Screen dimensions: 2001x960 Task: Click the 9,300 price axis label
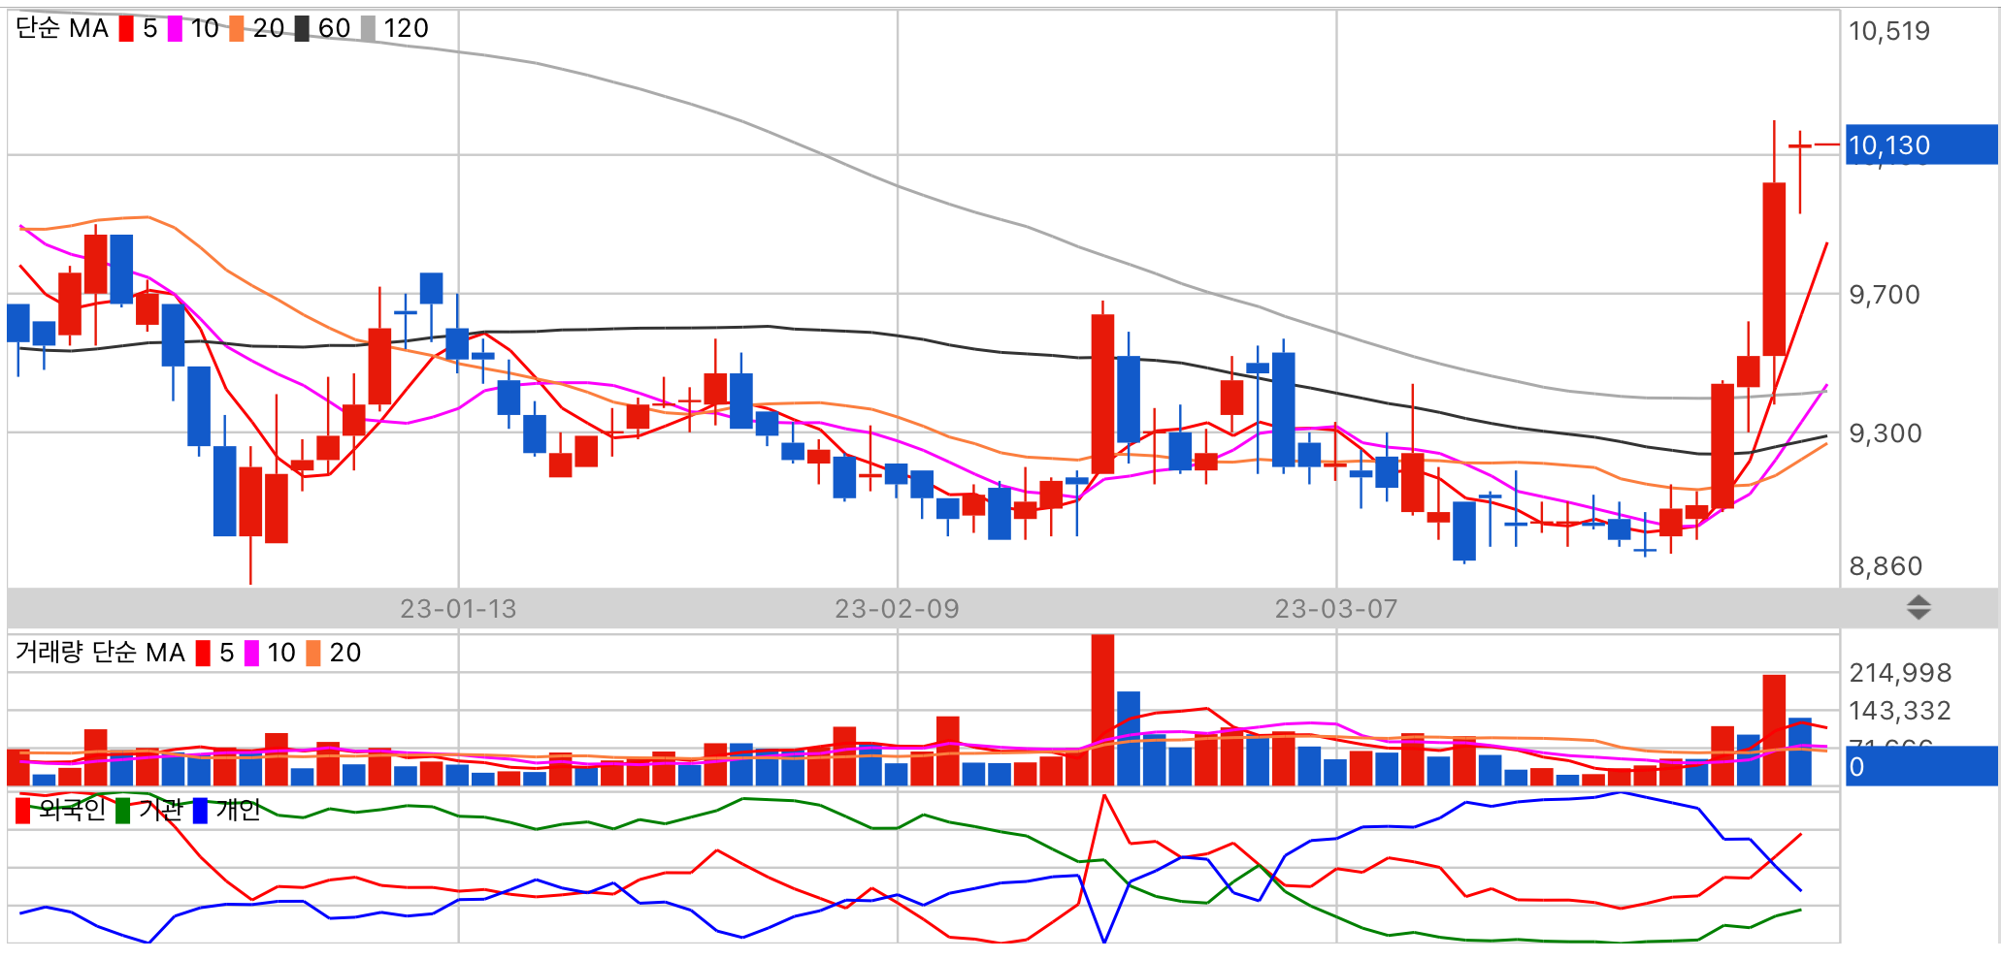point(1885,433)
